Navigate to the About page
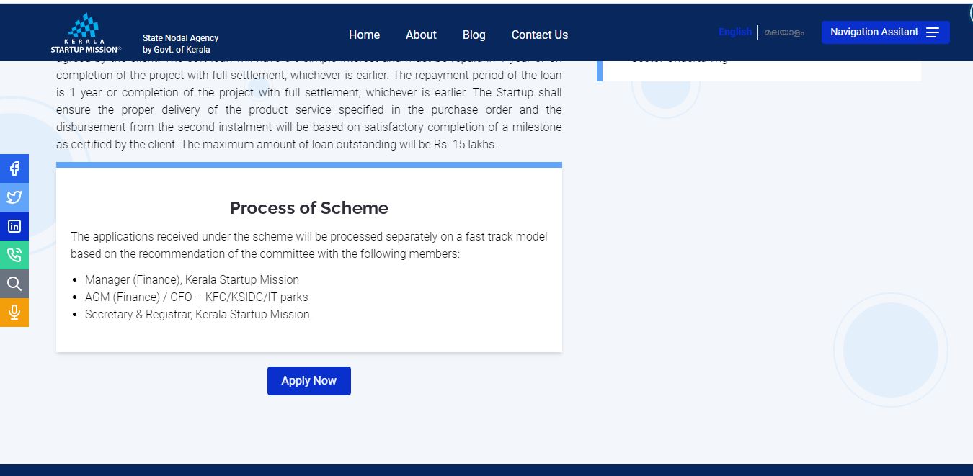Screen dimensions: 973x476 coord(421,35)
